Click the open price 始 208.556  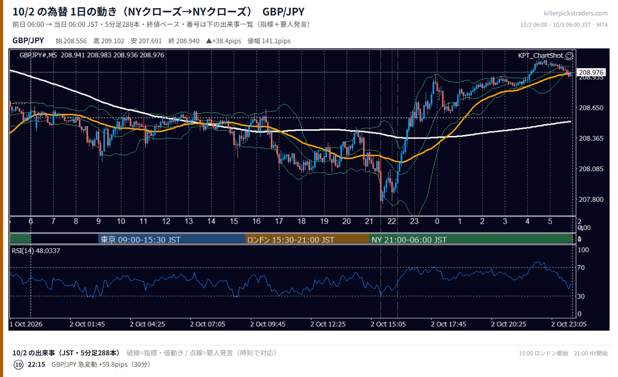72,41
